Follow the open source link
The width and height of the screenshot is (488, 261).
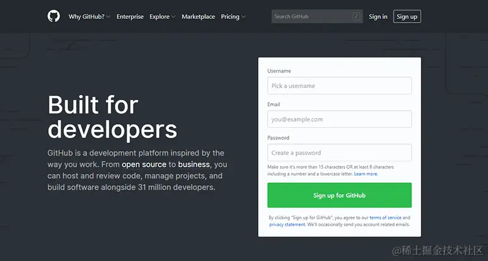pyautogui.click(x=144, y=164)
